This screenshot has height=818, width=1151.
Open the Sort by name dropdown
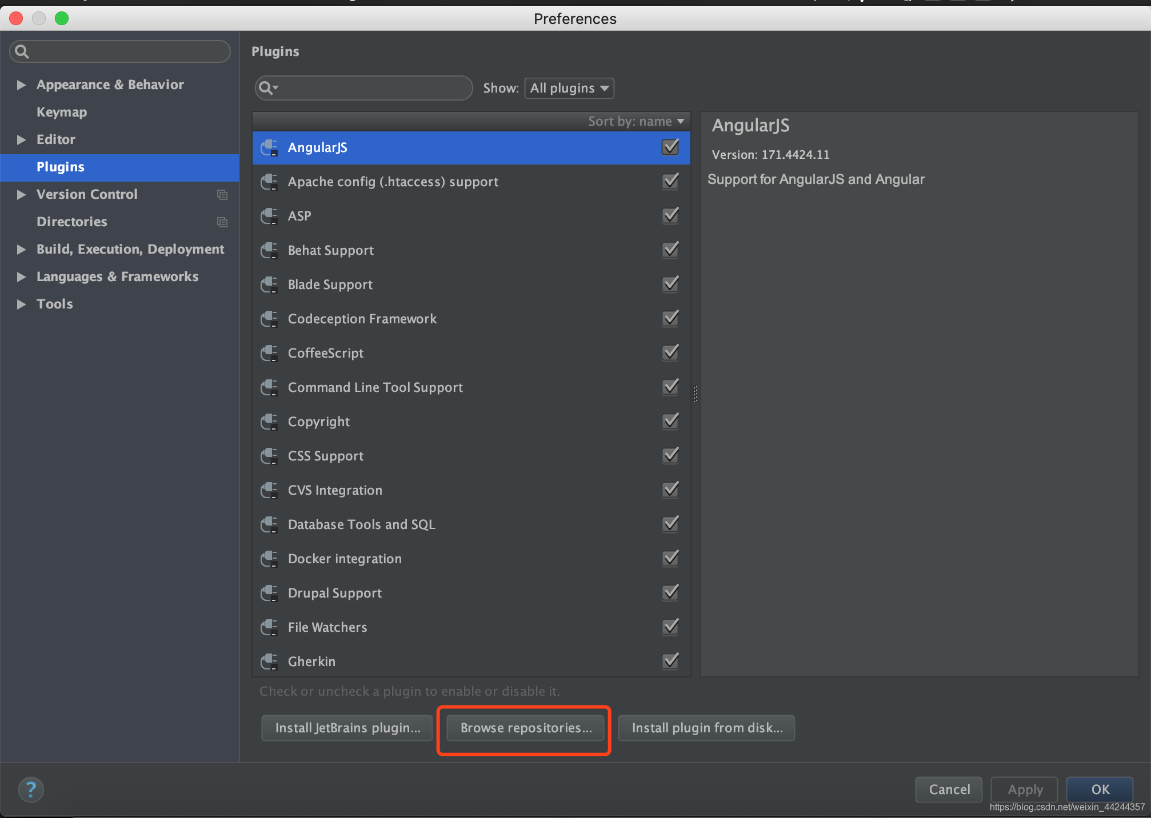coord(636,121)
